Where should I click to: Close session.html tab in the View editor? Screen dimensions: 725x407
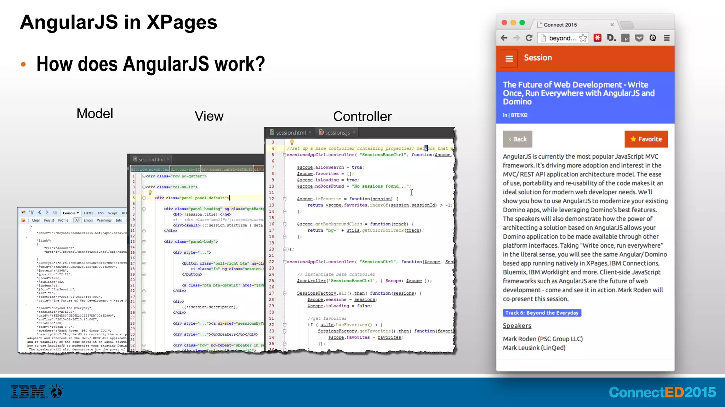point(168,160)
